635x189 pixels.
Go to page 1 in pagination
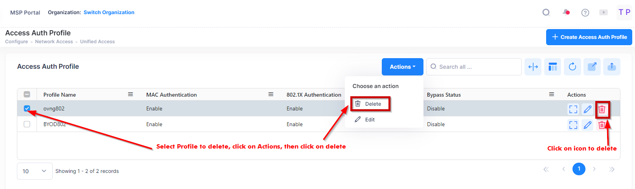click(579, 169)
